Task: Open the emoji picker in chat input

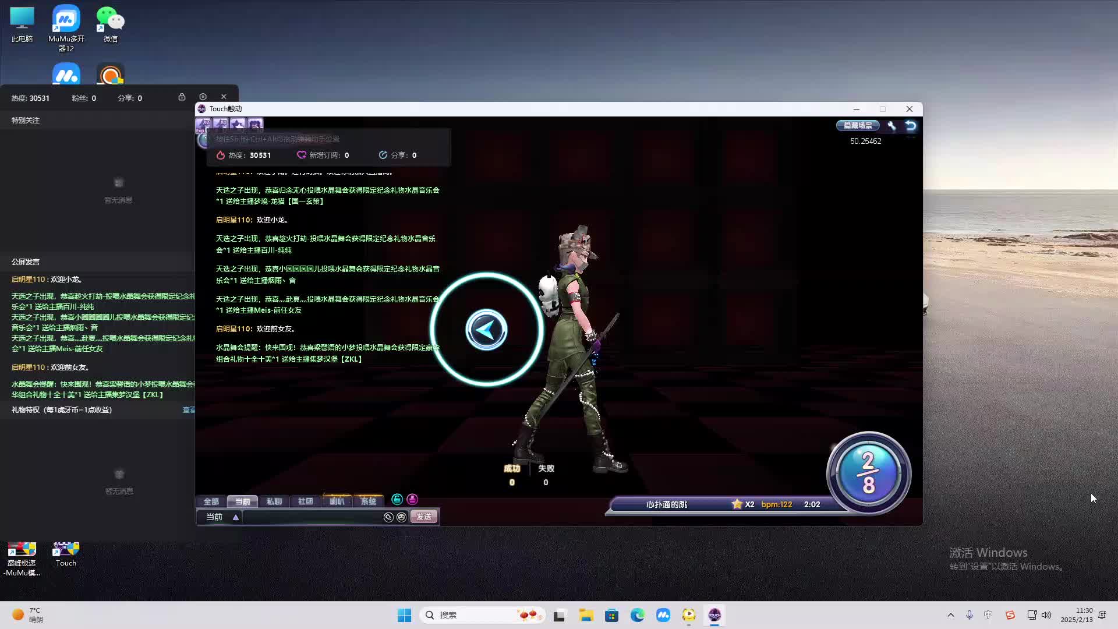Action: [401, 517]
